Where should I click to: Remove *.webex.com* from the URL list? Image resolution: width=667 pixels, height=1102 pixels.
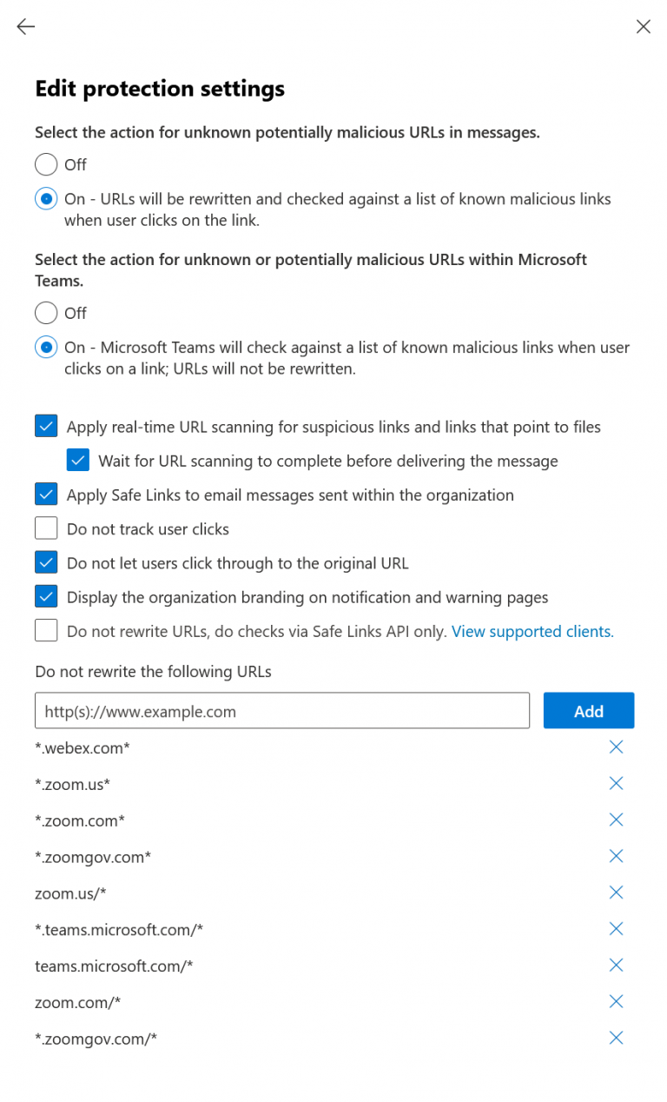coord(617,747)
